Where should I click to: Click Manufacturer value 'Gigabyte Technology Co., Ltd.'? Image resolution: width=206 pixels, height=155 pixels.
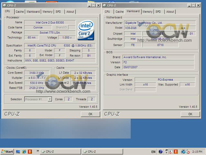tap(160, 23)
